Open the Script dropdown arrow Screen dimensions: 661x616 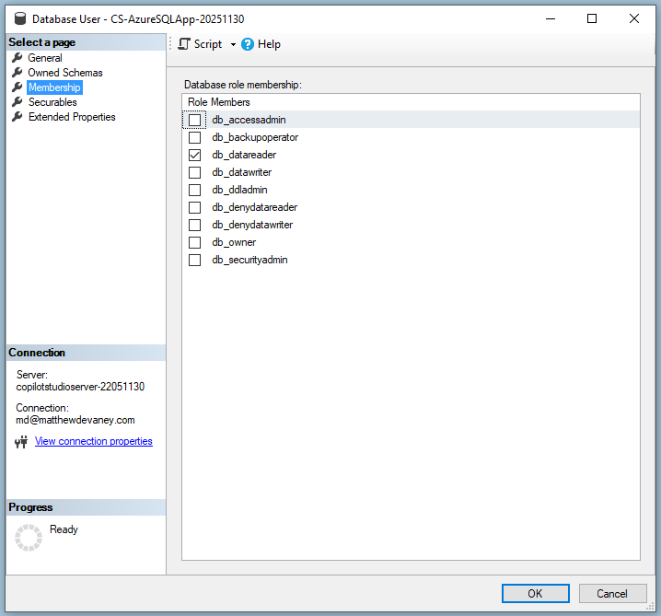tap(233, 44)
